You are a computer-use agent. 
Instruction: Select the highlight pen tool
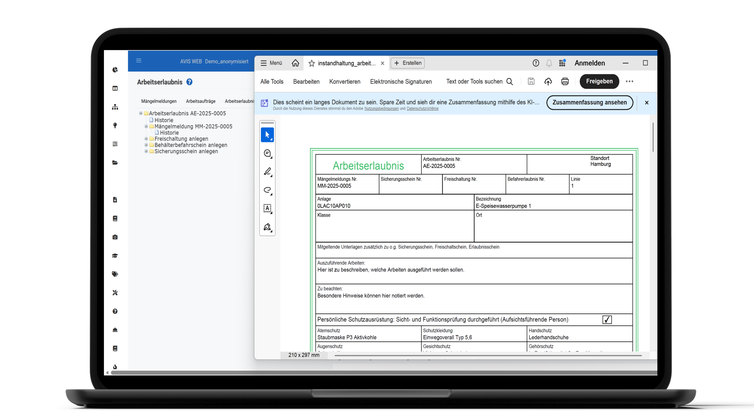(x=267, y=172)
